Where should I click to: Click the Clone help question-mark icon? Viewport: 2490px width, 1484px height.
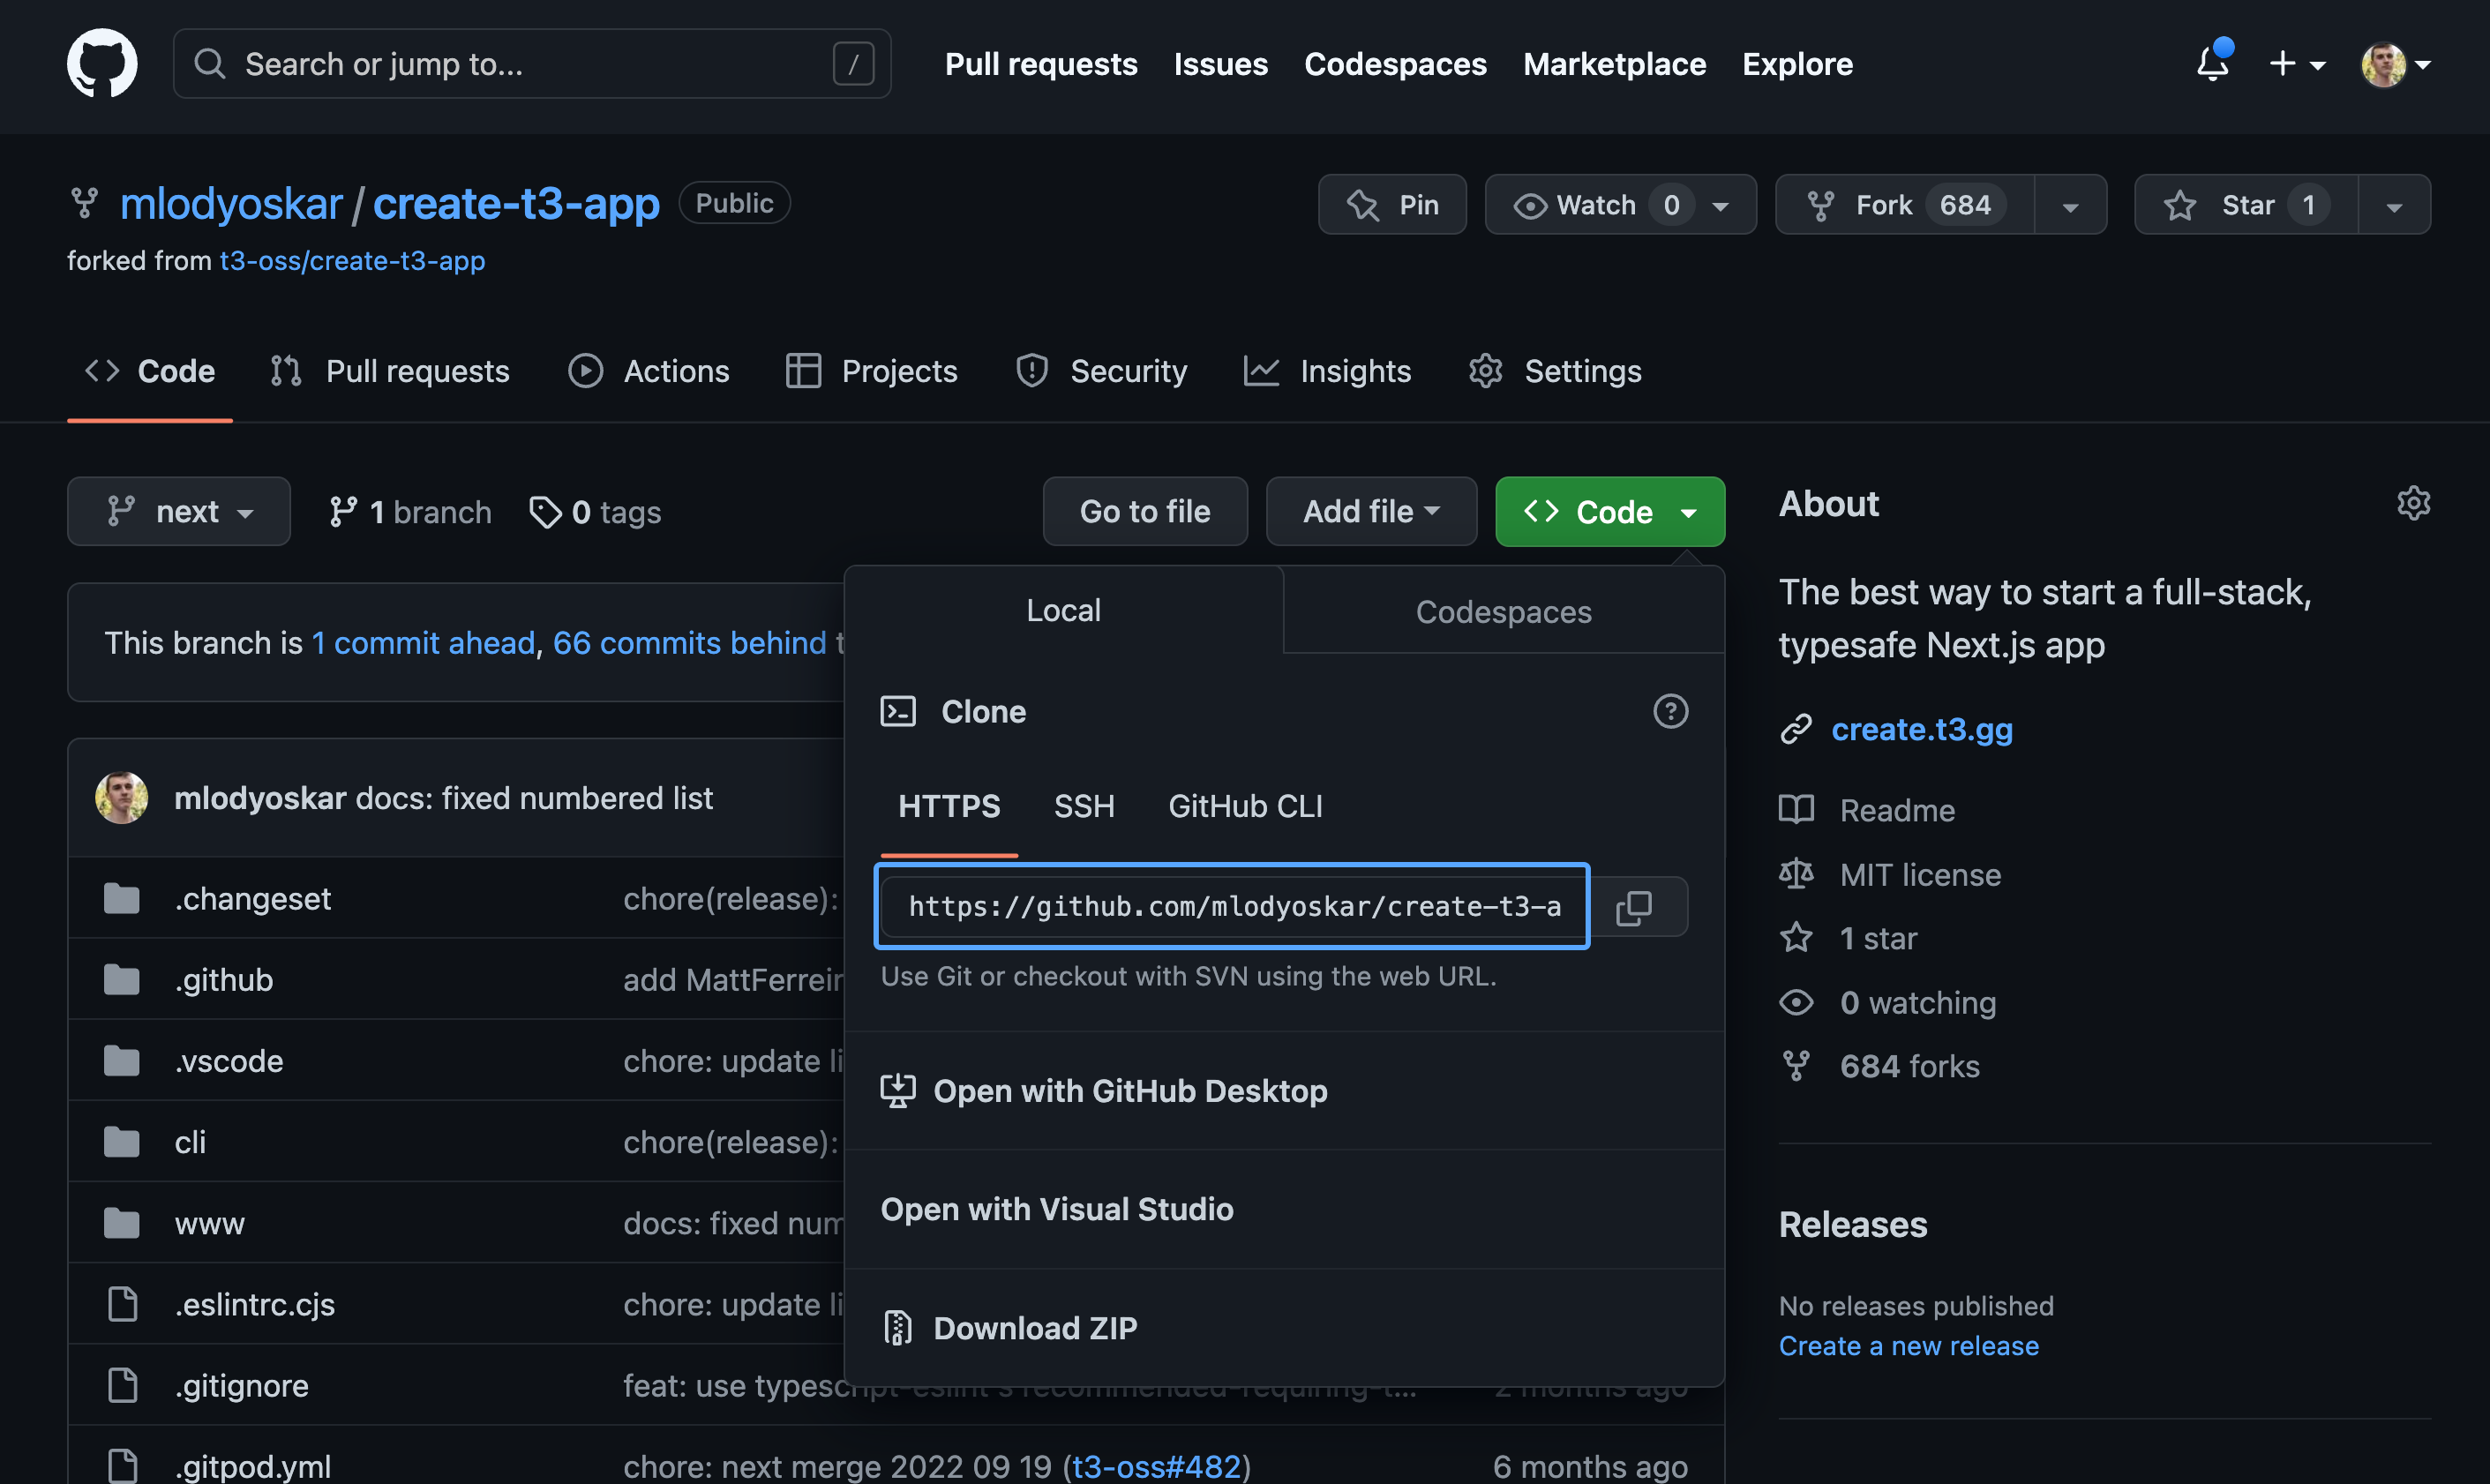[1670, 712]
